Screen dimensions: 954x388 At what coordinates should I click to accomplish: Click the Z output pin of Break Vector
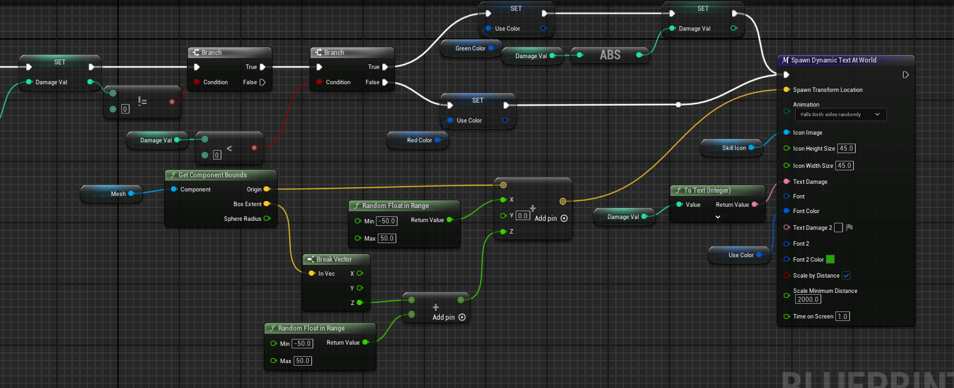click(359, 303)
